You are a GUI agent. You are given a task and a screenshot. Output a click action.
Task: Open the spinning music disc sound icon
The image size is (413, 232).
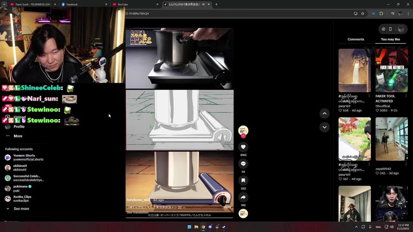click(243, 214)
